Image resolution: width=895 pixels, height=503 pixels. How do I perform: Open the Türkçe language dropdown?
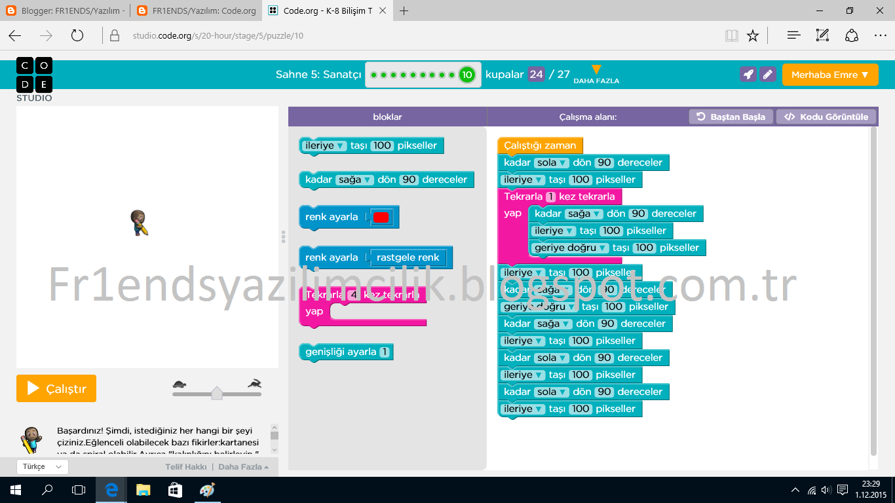(x=42, y=467)
